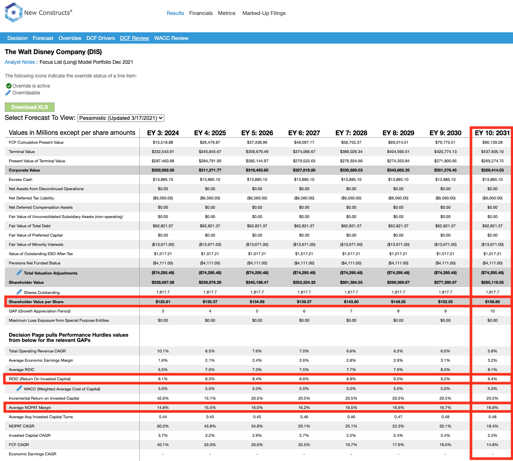Click the 'Net Deferred Tax Liability' row label

[31, 198]
